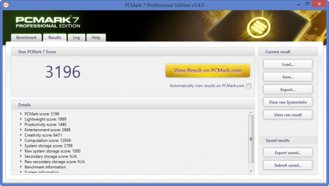Expand the Productivity score entry
Image resolution: width=329 pixels, height=186 pixels.
pyautogui.click(x=21, y=124)
